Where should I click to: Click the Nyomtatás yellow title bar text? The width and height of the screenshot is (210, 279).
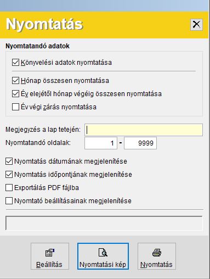click(x=44, y=24)
